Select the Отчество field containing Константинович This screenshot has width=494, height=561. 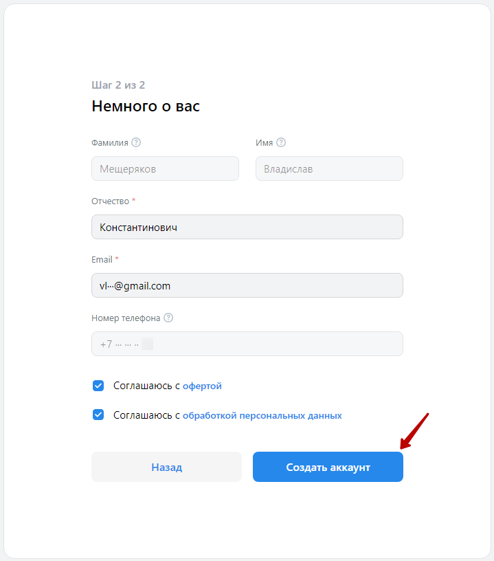click(x=247, y=227)
